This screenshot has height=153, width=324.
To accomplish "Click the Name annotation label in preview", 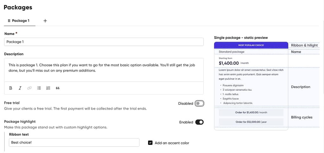I will click(296, 52).
